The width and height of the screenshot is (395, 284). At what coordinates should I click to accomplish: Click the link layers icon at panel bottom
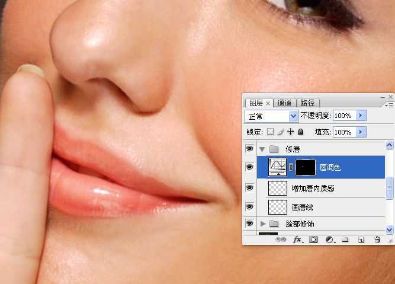pos(281,240)
